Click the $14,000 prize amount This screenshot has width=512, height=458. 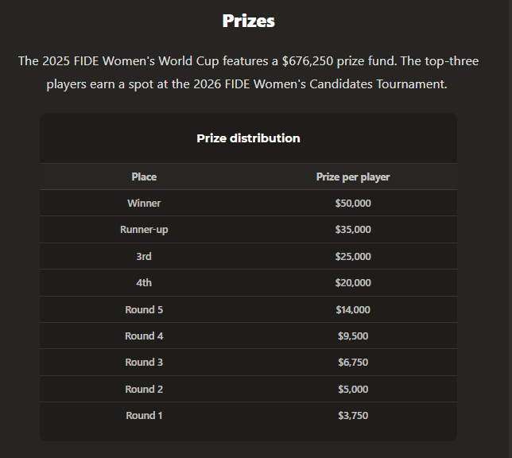click(353, 309)
